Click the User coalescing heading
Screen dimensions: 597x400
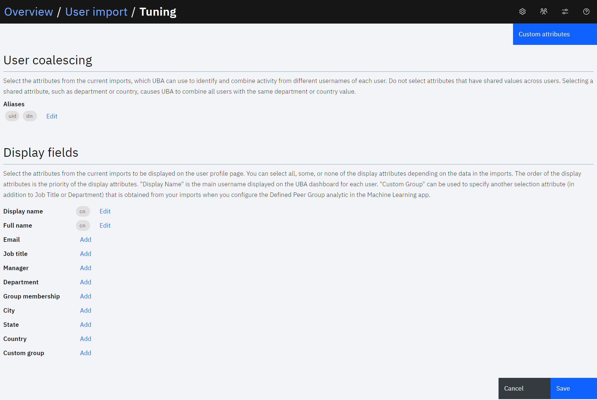[x=48, y=60]
